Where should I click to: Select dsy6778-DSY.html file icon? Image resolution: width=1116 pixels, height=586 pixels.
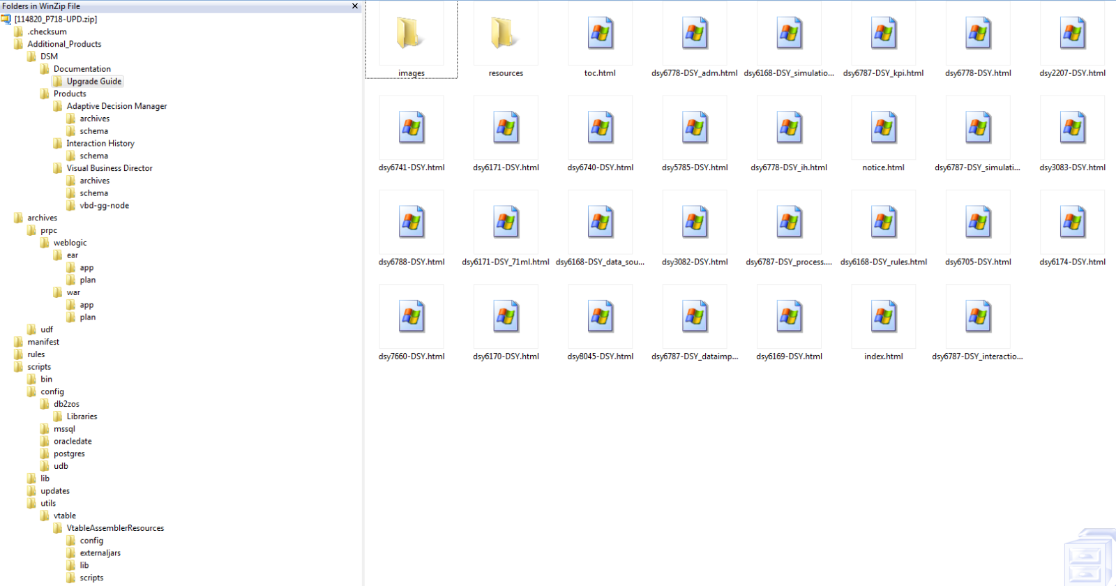(x=978, y=33)
